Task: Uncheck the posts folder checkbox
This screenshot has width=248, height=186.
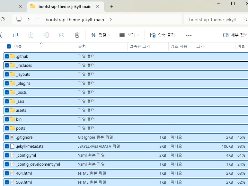Action: [x=7, y=128]
